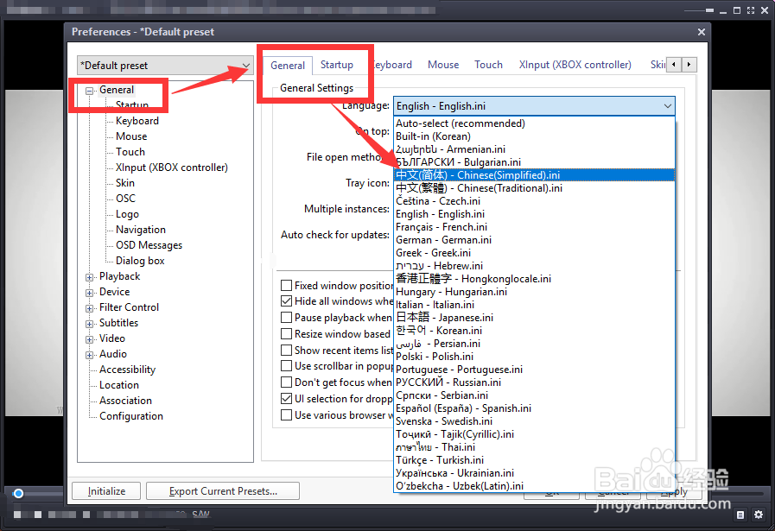Move the player seek bar handle
This screenshot has width=775, height=531.
tap(18, 493)
